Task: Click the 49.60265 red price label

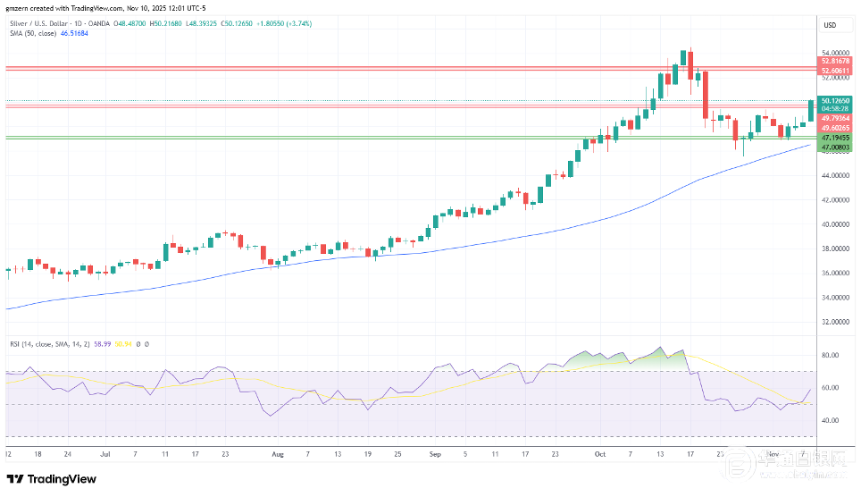Action: tap(835, 128)
